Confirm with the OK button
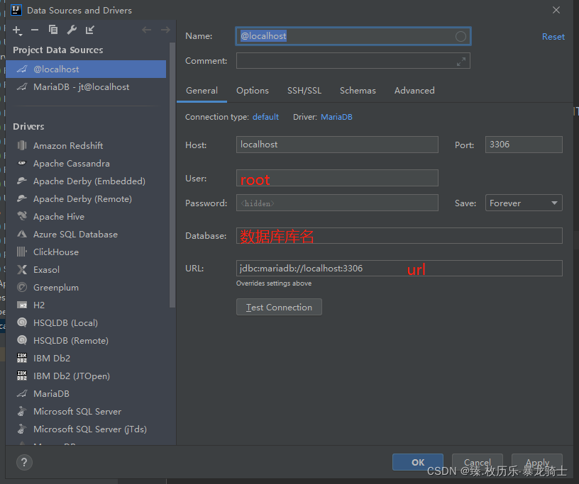Screen dimensions: 579x484 [x=418, y=462]
